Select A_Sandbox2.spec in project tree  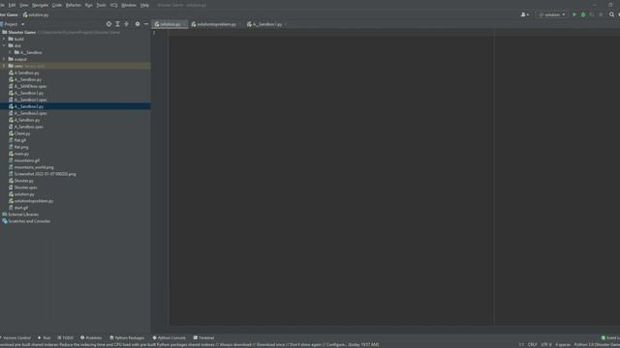pyautogui.click(x=30, y=113)
